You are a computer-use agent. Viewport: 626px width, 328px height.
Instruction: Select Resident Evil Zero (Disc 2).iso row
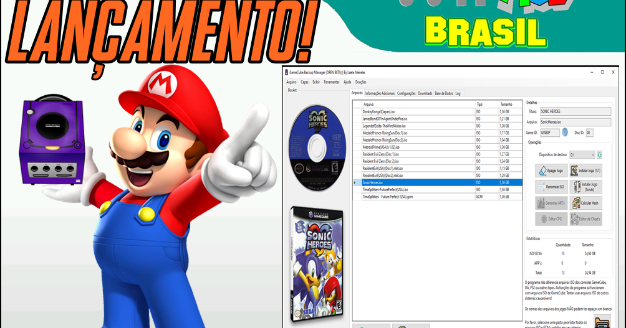pos(437,161)
